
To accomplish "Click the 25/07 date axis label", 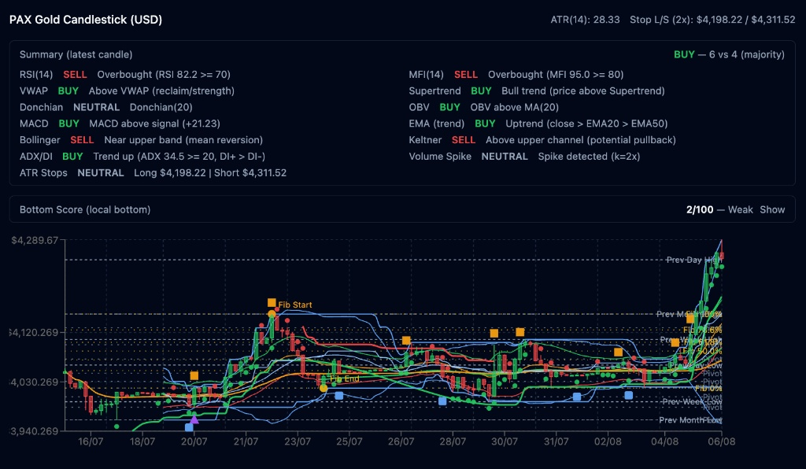I will point(349,441).
